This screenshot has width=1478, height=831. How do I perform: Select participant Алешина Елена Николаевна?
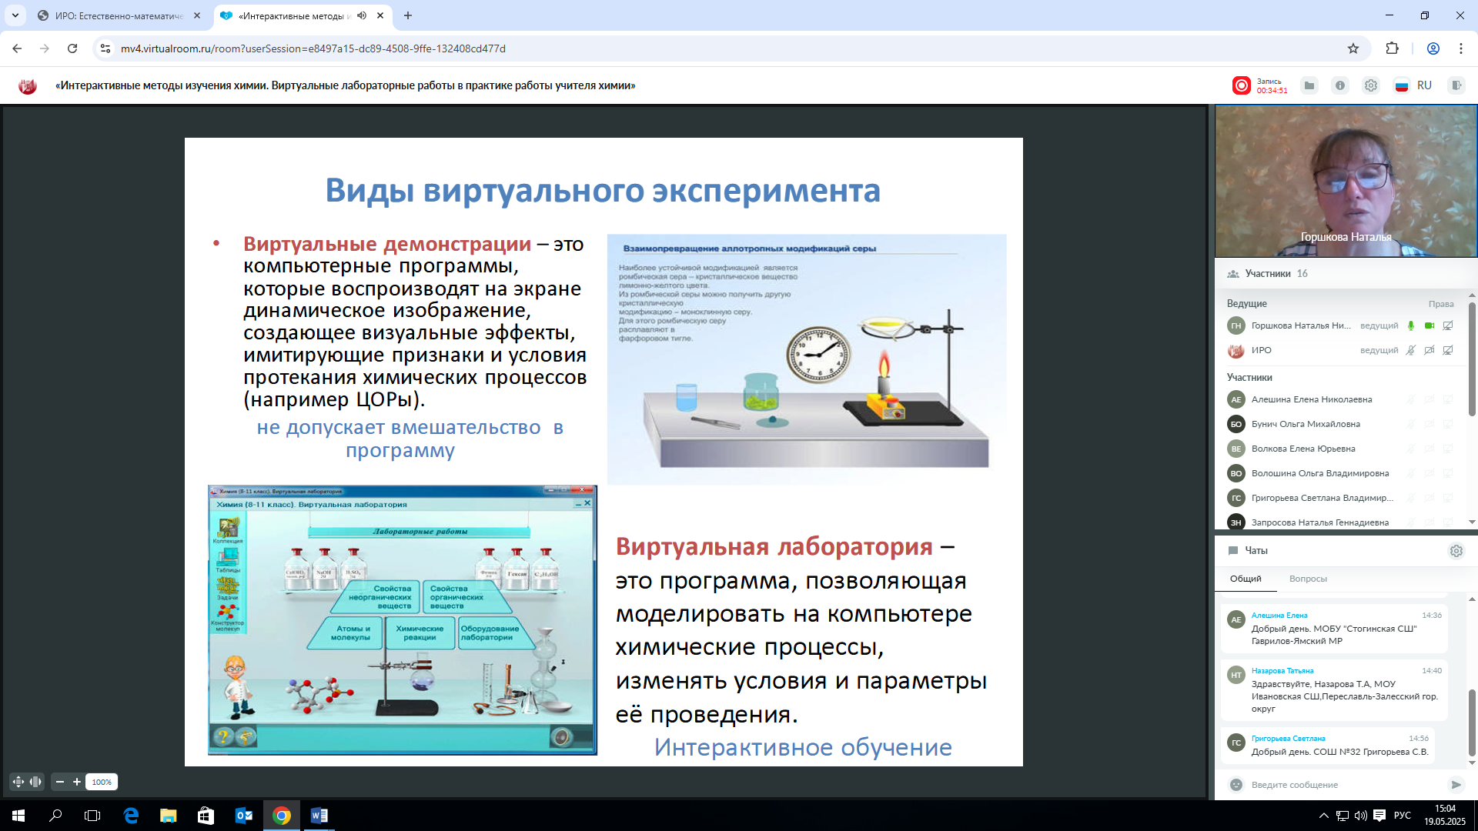pyautogui.click(x=1312, y=399)
